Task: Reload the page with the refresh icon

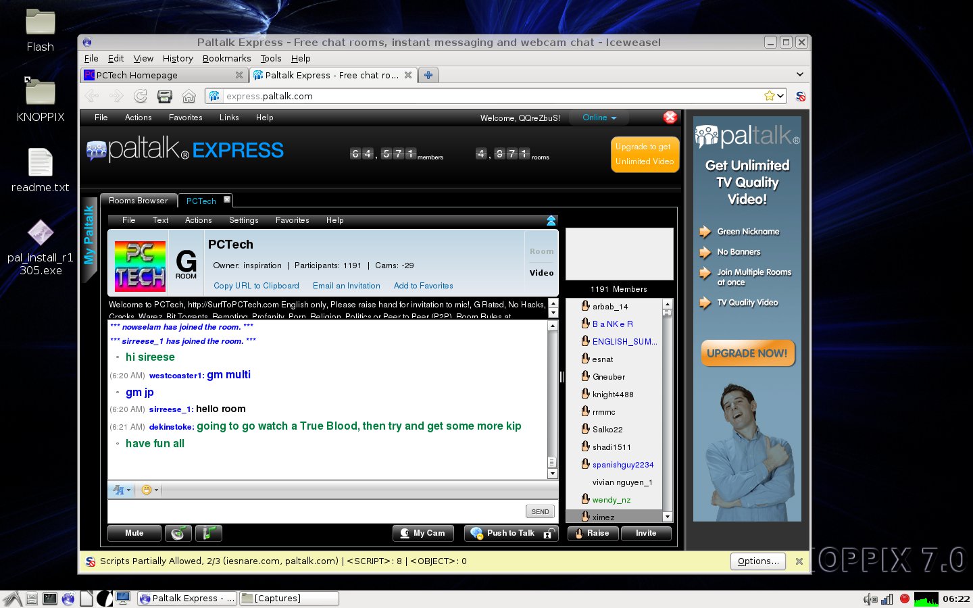Action: point(141,96)
